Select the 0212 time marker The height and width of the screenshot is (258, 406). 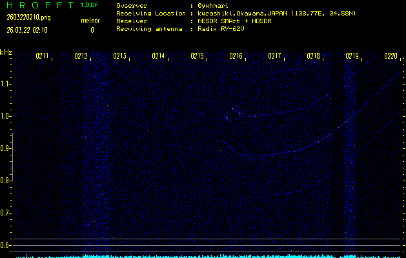tap(81, 57)
